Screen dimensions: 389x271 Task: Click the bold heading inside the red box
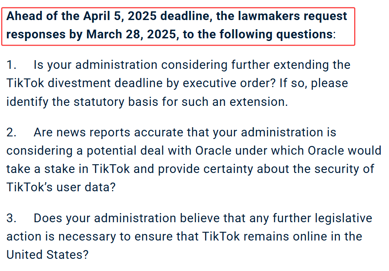[176, 25]
